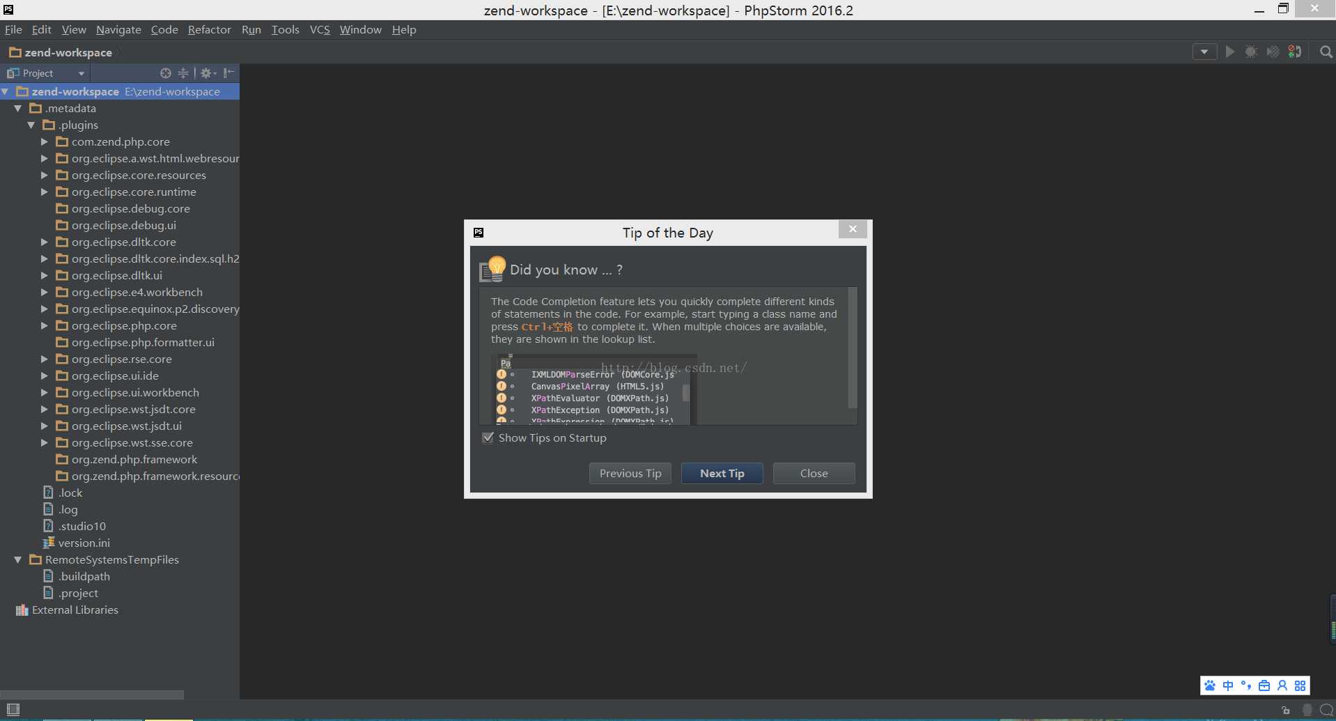Toggle Show Tips on Startup checkbox
The image size is (1336, 721).
[488, 438]
